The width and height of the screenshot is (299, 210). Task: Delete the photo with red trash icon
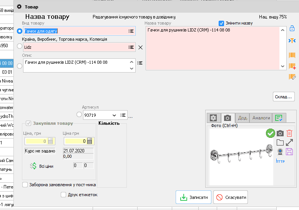[x=289, y=133]
